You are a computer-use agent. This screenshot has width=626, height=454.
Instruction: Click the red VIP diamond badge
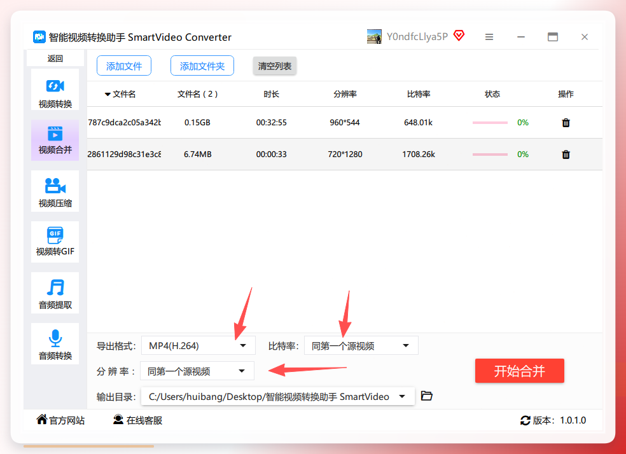pyautogui.click(x=459, y=36)
